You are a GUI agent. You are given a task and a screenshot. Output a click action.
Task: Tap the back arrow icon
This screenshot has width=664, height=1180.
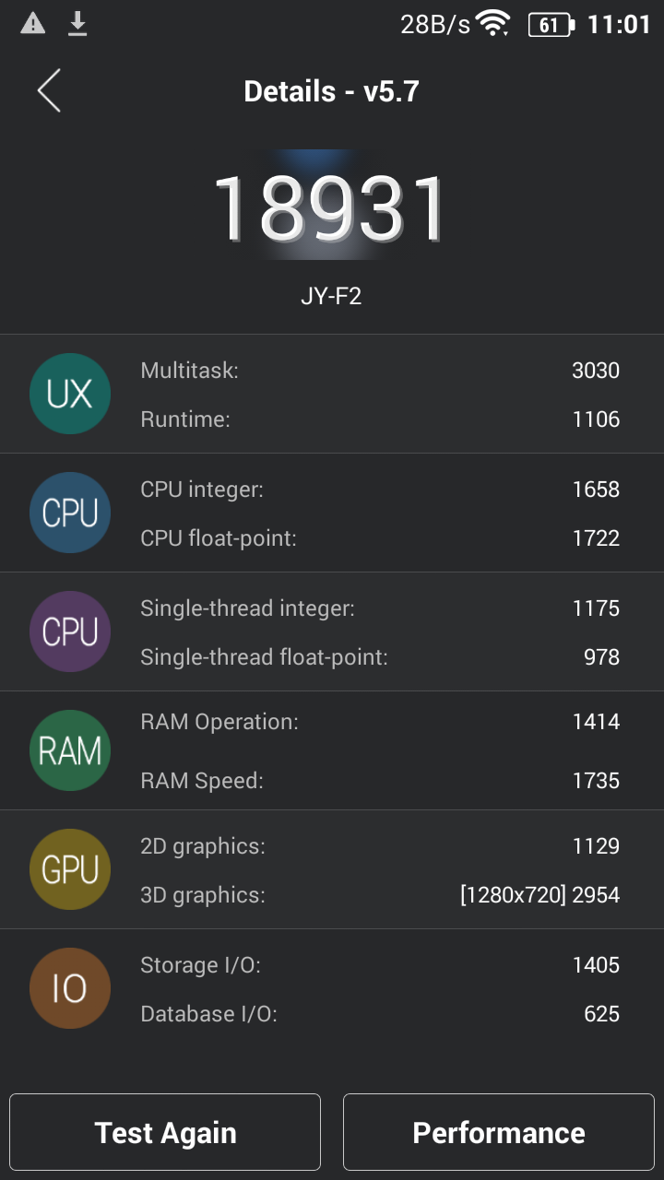coord(49,91)
